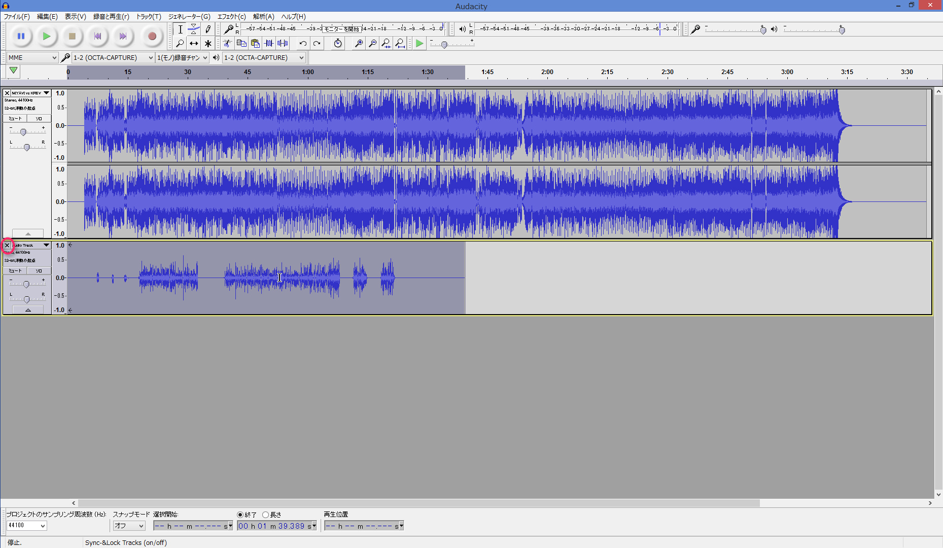Viewport: 943px width, 548px height.
Task: Solo the Audio Track
Action: [39, 270]
